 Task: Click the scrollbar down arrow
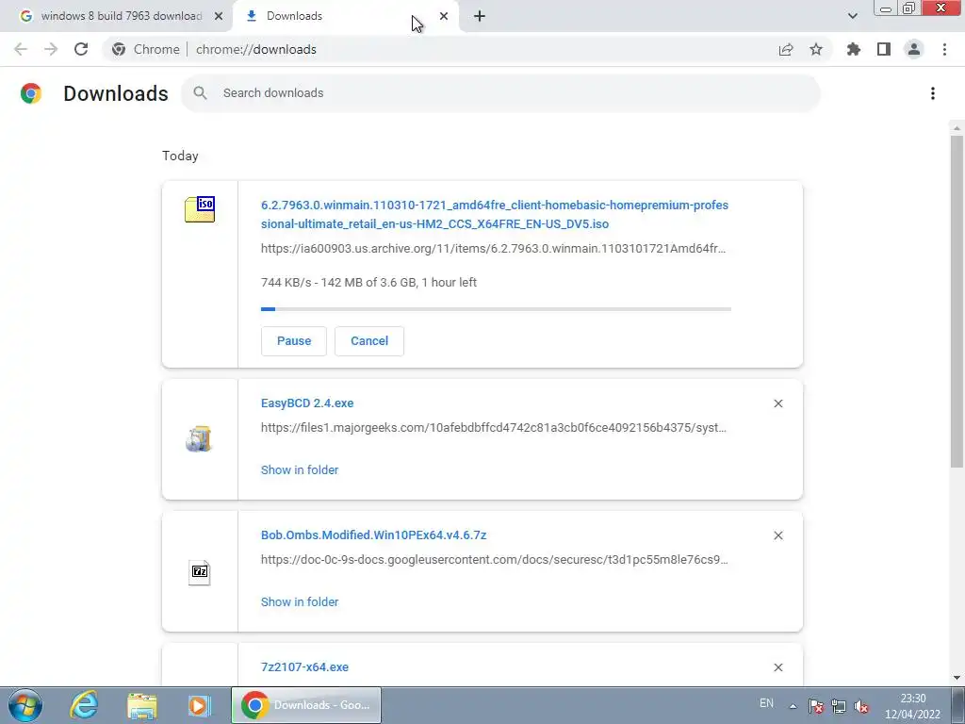[x=957, y=678]
